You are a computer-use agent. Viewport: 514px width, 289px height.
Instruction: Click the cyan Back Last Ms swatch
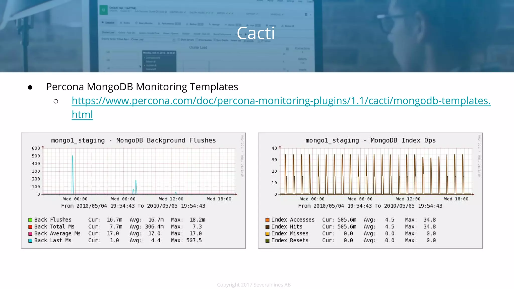(x=30, y=241)
